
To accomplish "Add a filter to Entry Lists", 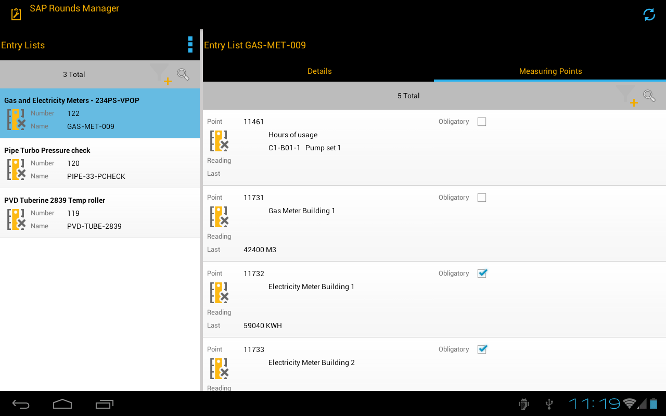I will 161,74.
